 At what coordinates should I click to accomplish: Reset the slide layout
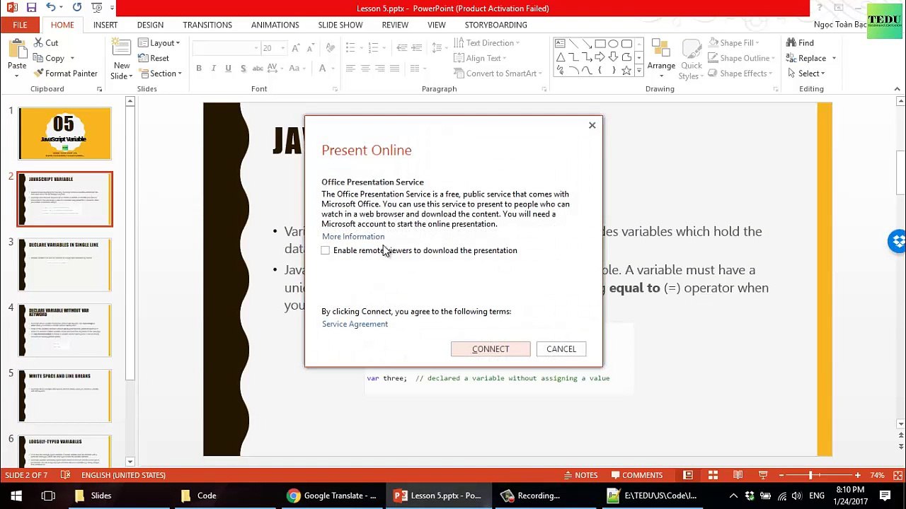[154, 58]
